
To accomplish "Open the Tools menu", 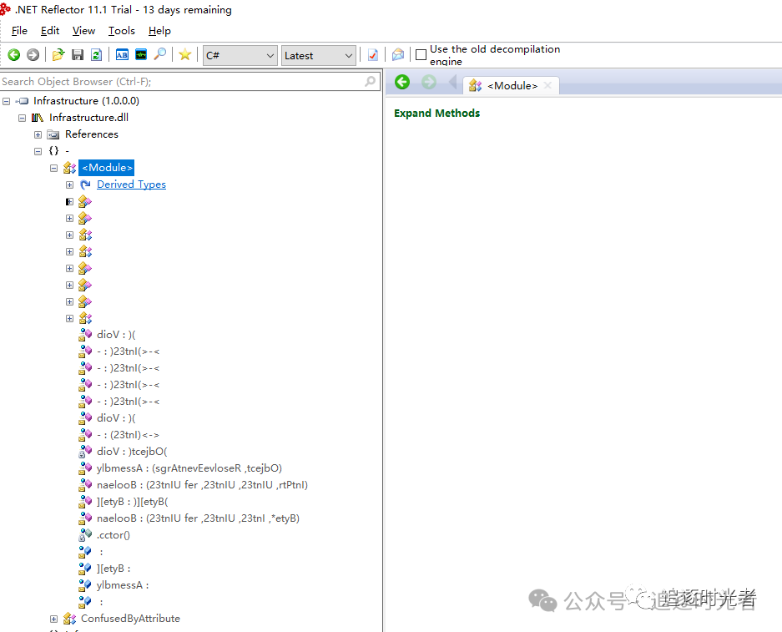I will tap(121, 31).
